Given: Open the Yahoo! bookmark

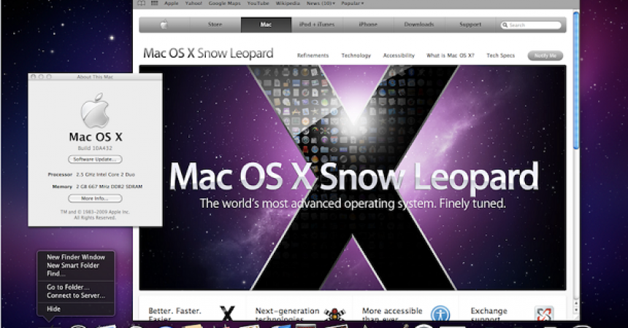Looking at the screenshot, I should click(x=194, y=3).
